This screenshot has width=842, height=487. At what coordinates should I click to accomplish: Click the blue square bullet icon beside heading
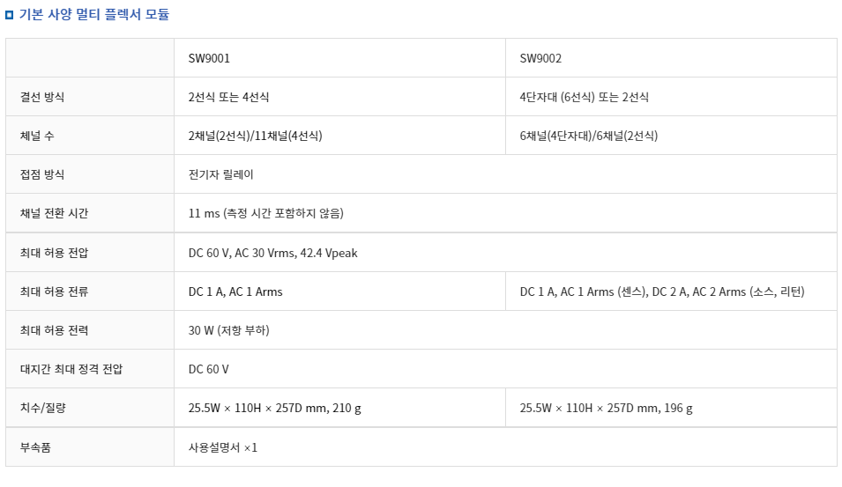click(x=9, y=15)
